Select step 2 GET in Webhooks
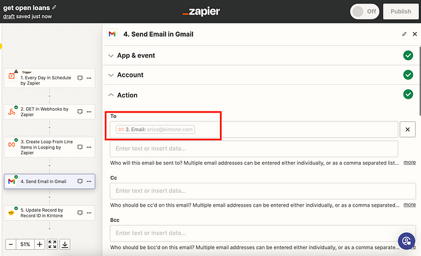 point(49,111)
